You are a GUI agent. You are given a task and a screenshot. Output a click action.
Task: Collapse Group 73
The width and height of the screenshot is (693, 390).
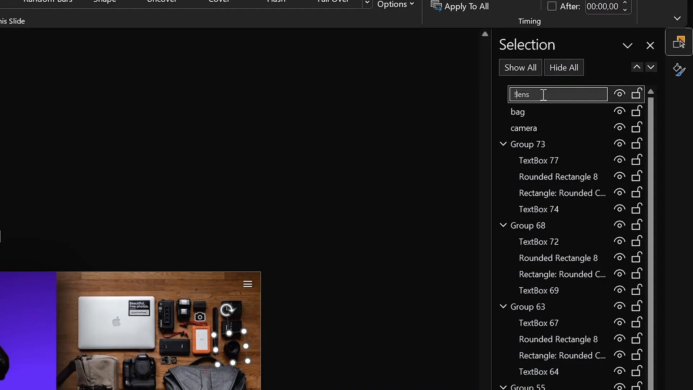coord(503,143)
